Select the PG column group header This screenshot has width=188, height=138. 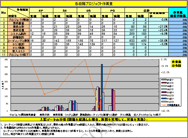click(113, 10)
